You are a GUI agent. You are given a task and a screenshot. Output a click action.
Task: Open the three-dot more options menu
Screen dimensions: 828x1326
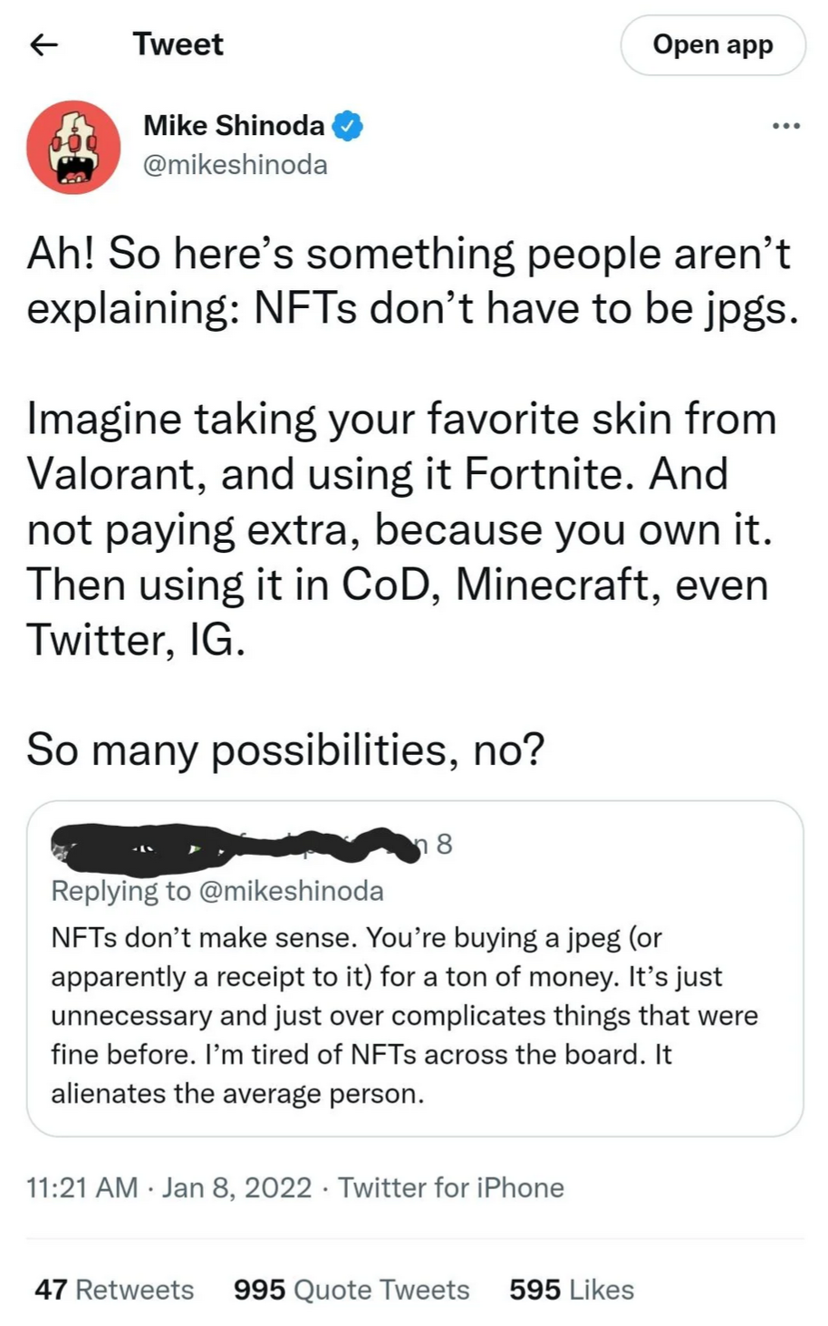coord(785,126)
